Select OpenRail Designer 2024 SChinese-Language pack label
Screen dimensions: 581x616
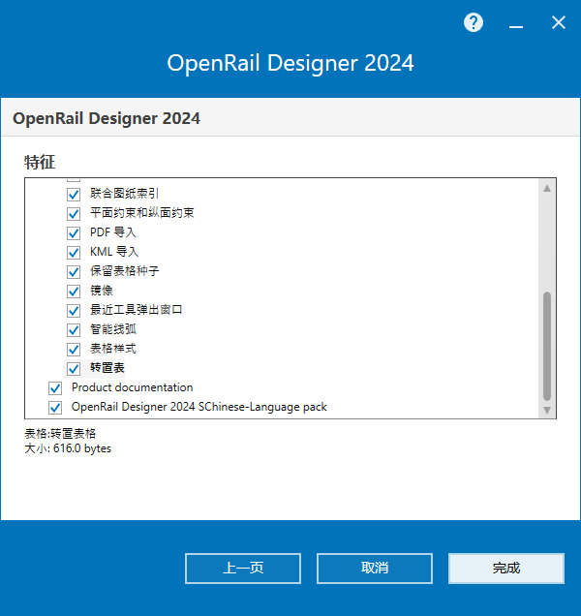pos(199,407)
